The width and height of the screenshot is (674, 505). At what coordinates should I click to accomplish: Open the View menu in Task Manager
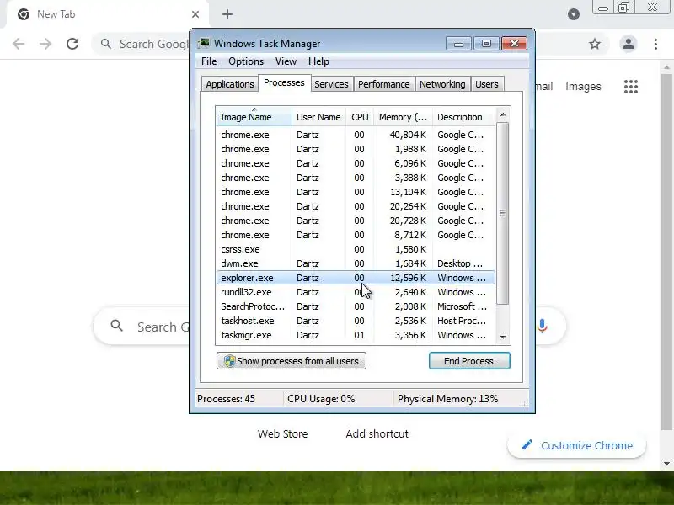click(286, 61)
